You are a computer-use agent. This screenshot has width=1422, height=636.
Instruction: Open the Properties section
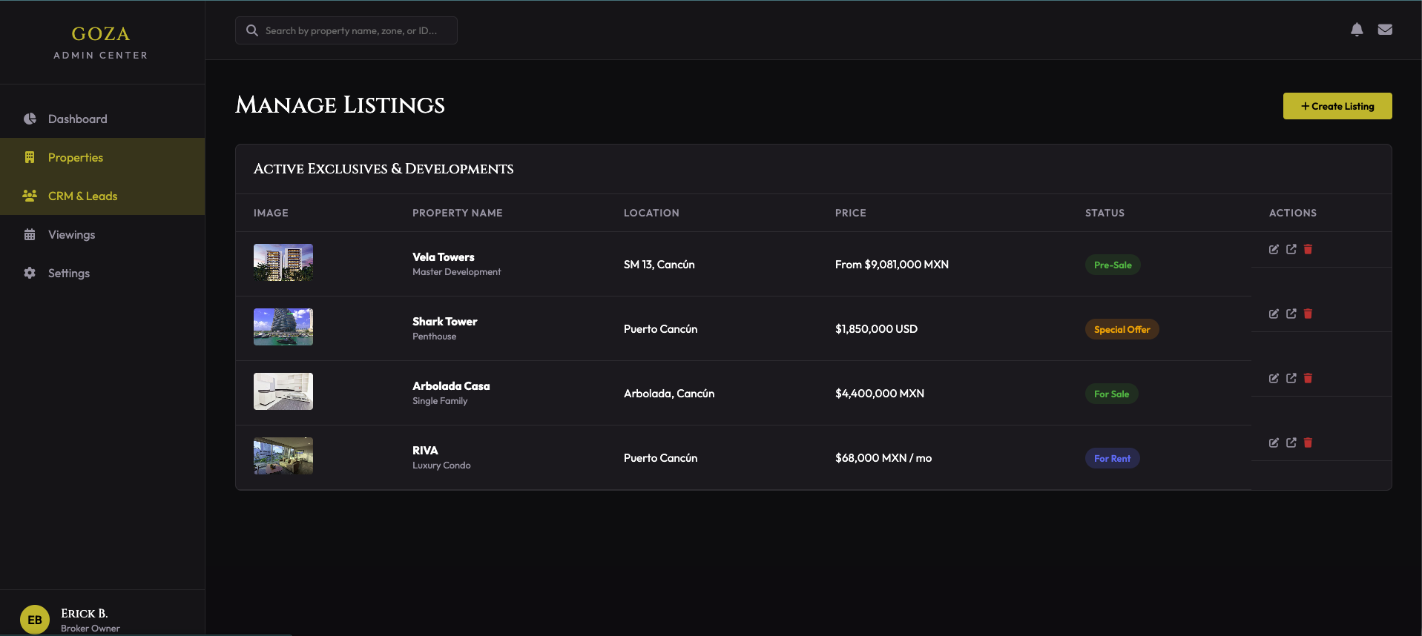click(x=76, y=158)
